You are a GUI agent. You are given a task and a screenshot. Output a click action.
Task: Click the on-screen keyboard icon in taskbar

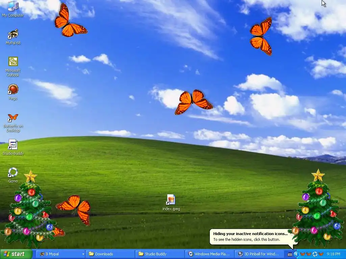(x=290, y=254)
